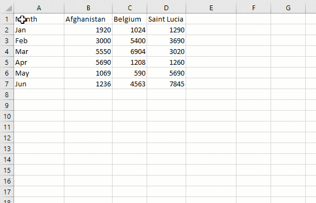Screen dimensions: 316x203
Task: Click cell with value 4563
Action: (x=129, y=84)
